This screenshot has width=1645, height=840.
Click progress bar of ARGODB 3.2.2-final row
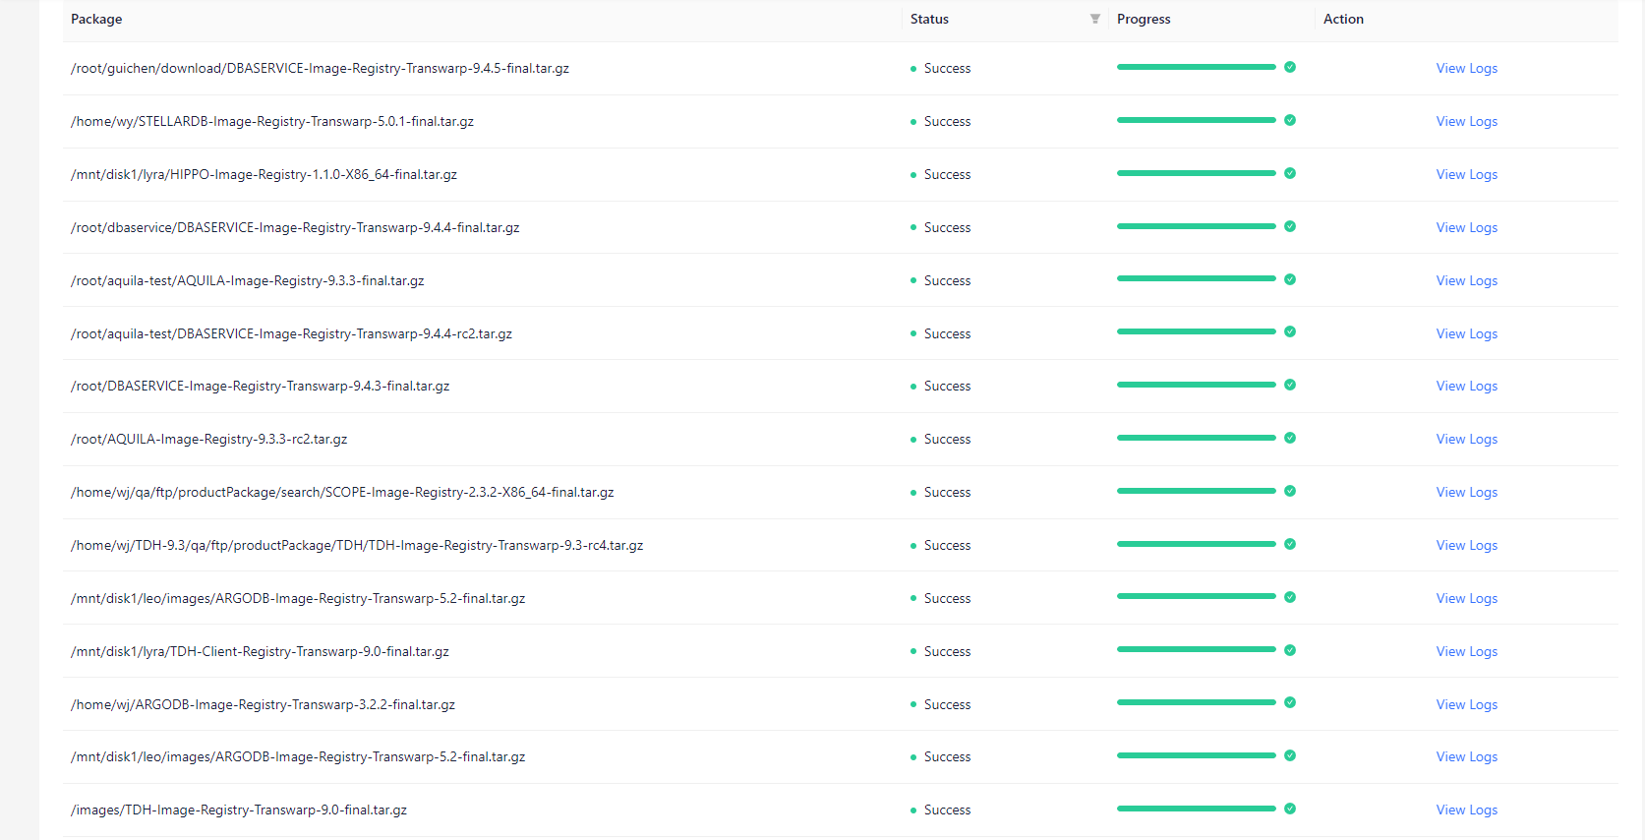[1197, 702]
